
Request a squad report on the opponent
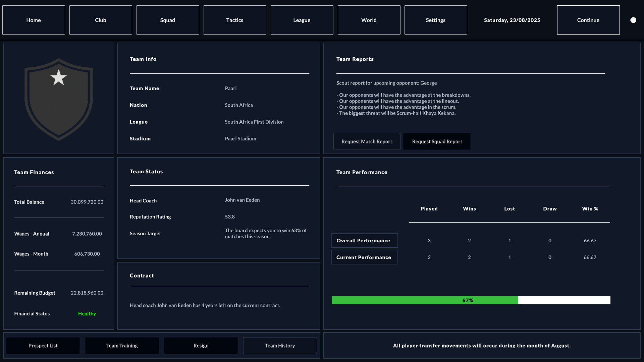pyautogui.click(x=437, y=141)
